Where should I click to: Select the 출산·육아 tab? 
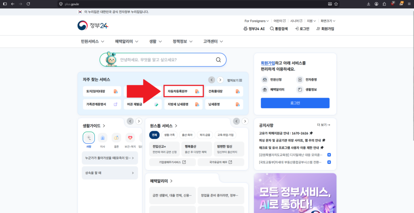tap(187, 135)
